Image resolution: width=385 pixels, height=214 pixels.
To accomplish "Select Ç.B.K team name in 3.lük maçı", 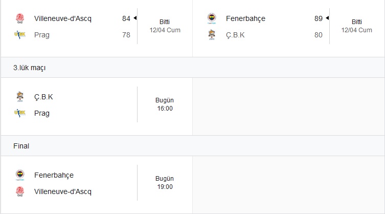I will [43, 97].
